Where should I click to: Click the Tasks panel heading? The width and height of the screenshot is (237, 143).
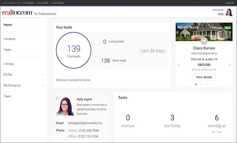click(x=123, y=98)
